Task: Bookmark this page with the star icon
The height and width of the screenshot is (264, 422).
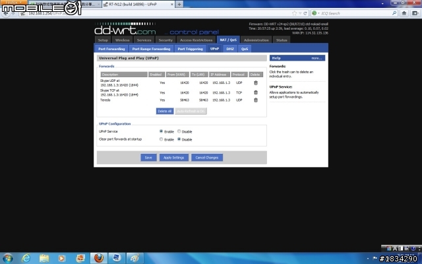Action: (x=295, y=13)
